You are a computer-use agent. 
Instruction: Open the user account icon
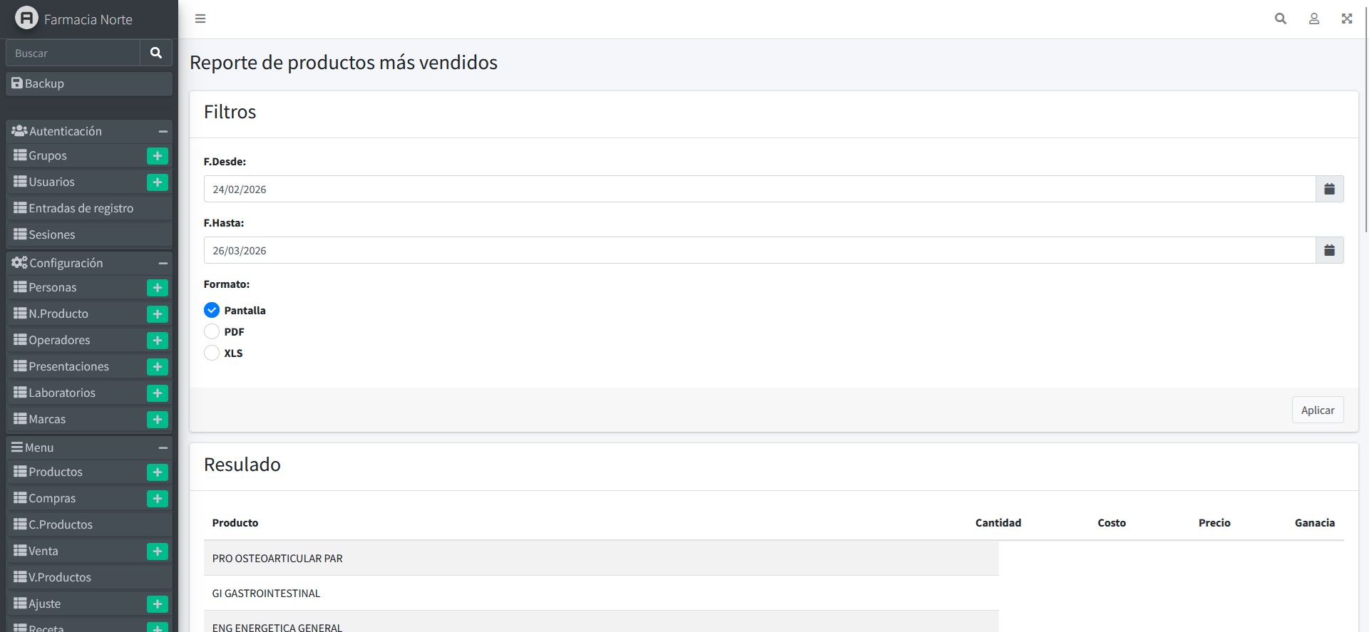click(1313, 19)
